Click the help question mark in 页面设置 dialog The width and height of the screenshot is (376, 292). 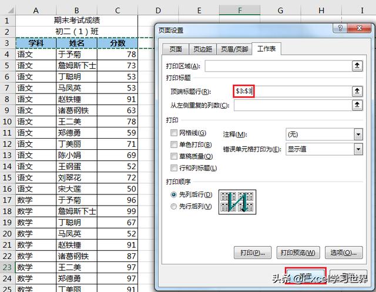click(340, 28)
